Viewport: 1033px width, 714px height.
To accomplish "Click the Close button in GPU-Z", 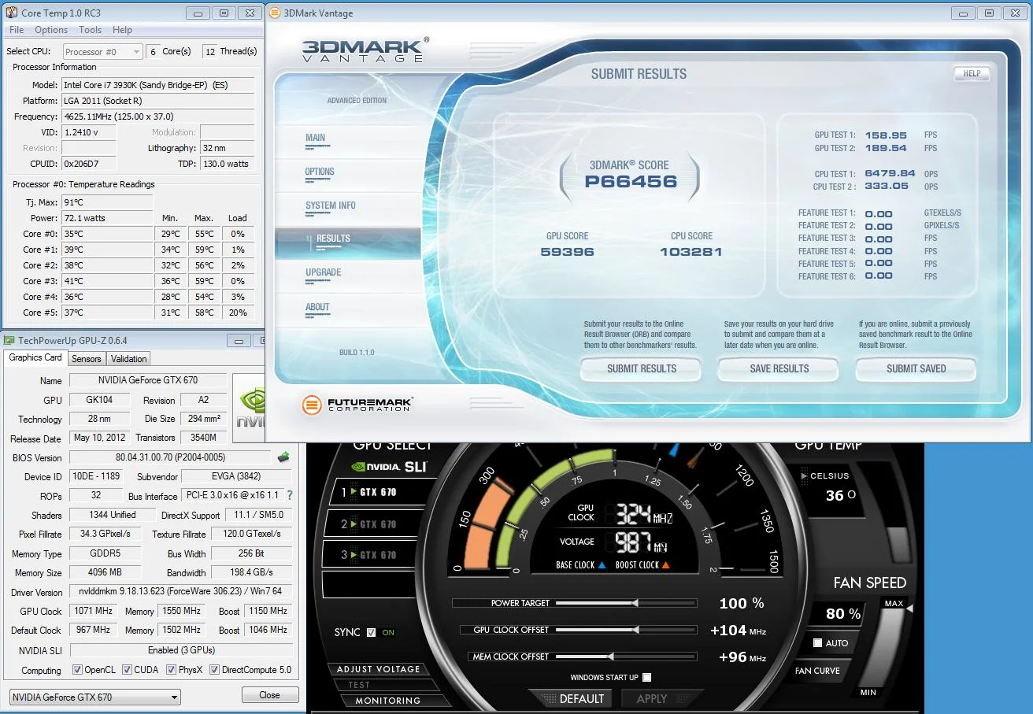I will click(269, 695).
